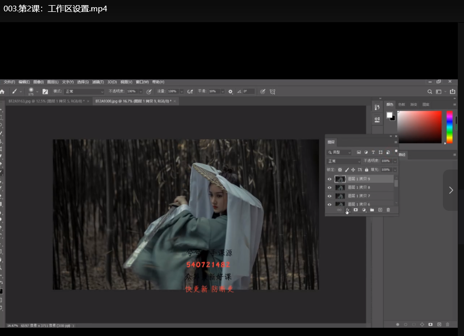Create new adjustment layer icon
The height and width of the screenshot is (336, 464).
click(x=364, y=210)
